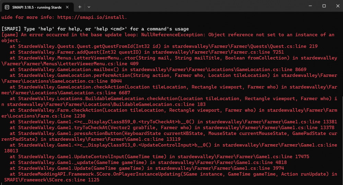
Task: Click the thin vertical scrollbar thumb
Action: 342,140
